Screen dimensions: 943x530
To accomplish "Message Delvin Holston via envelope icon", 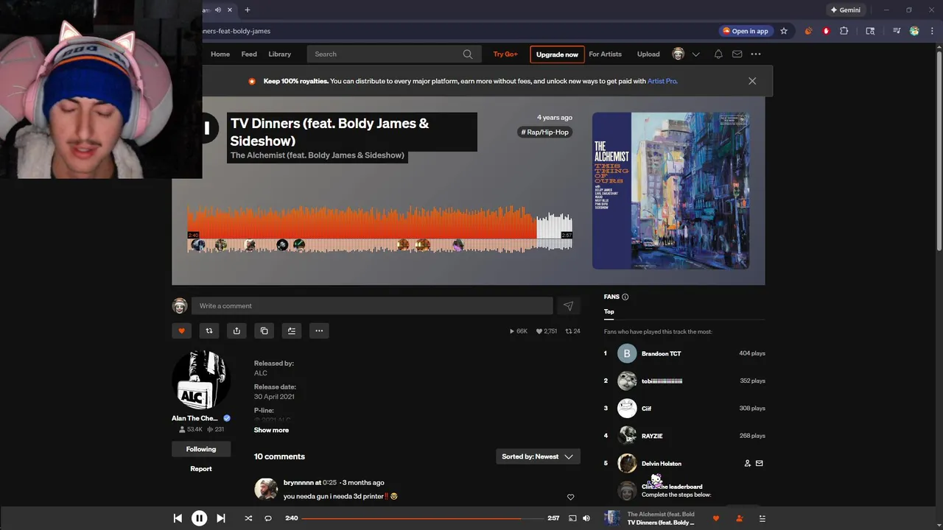I will pos(760,463).
